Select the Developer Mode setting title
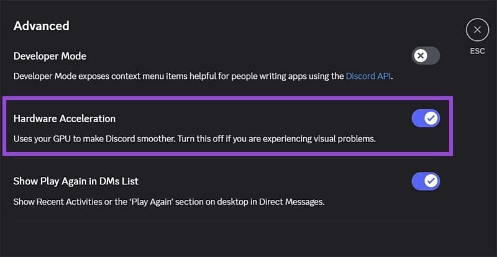497x257 pixels. (50, 56)
